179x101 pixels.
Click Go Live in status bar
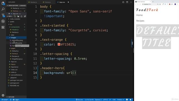pyautogui.click(x=79, y=100)
